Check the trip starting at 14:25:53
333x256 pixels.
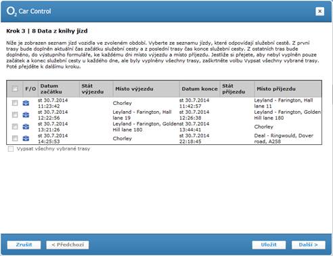click(15, 138)
